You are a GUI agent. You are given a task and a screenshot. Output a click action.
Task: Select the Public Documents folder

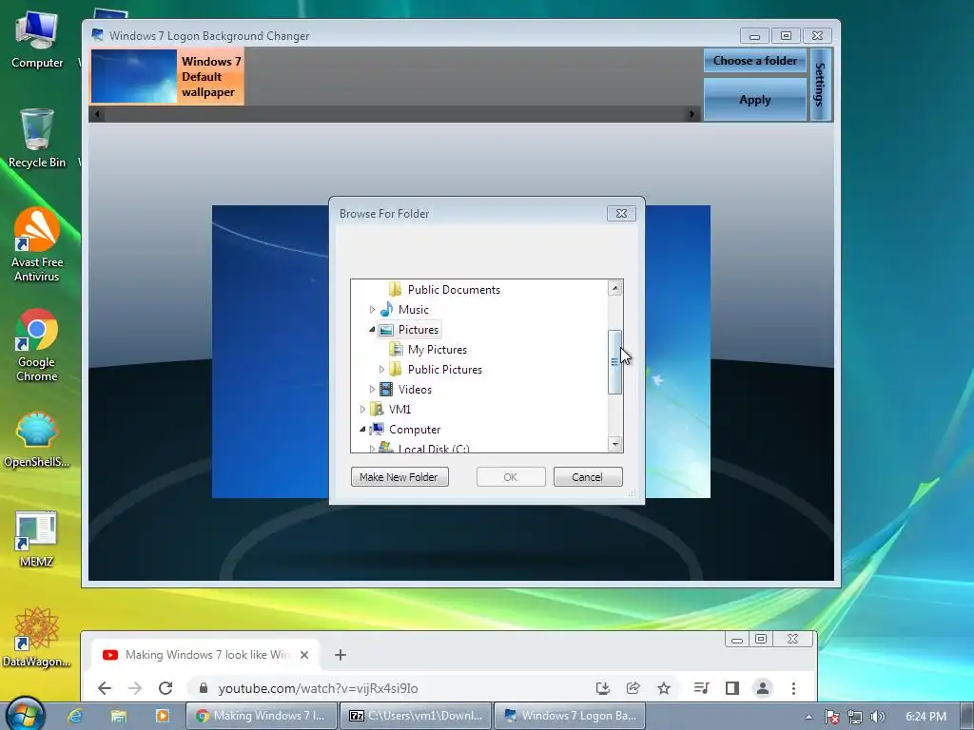[x=444, y=289]
